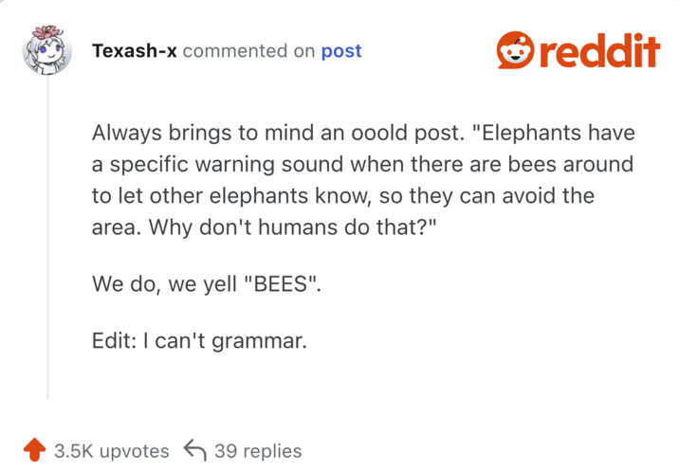
Task: Open the Texash-x username profile
Action: pyautogui.click(x=134, y=51)
